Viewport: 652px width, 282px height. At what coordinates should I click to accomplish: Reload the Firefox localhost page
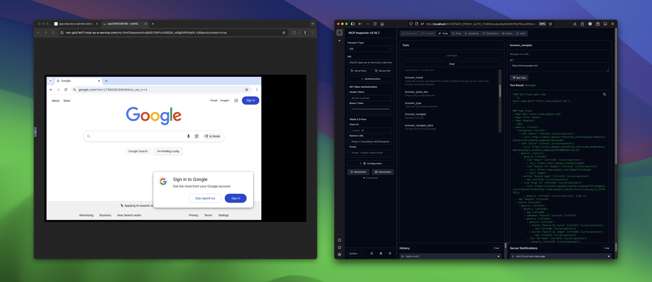tap(375, 24)
